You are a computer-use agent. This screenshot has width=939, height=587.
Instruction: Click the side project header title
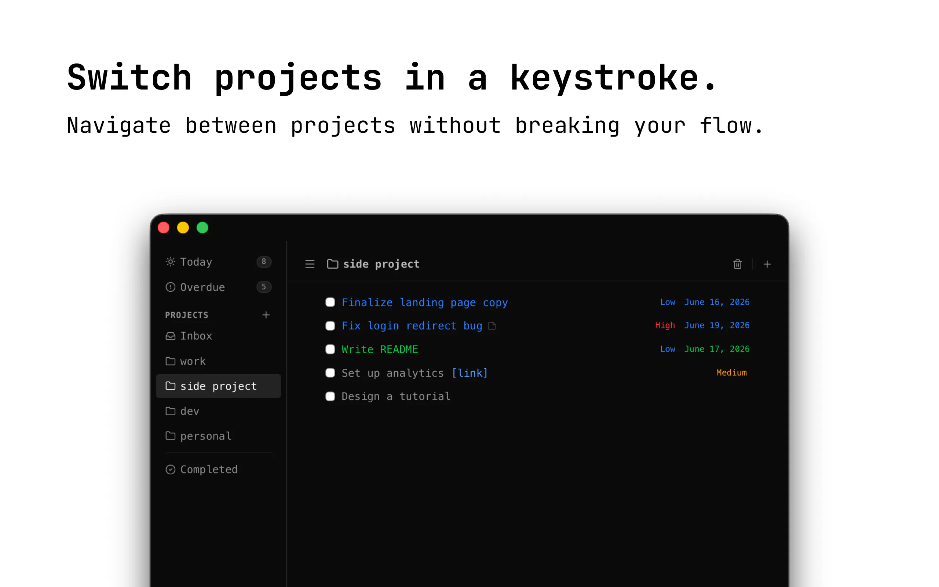(x=381, y=265)
